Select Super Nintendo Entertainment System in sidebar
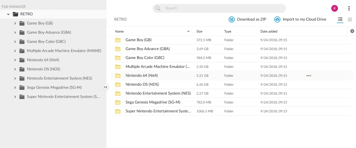This screenshot has height=148, width=356. tap(63, 97)
